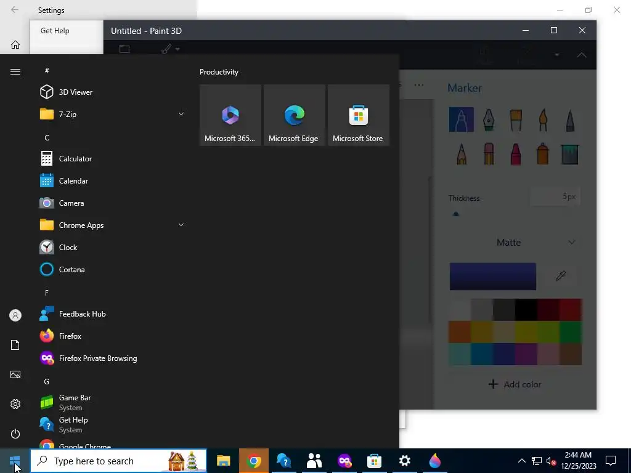Screen dimensions: 631x473
Task: Launch Calculator from the Start menu
Action: coord(112,158)
